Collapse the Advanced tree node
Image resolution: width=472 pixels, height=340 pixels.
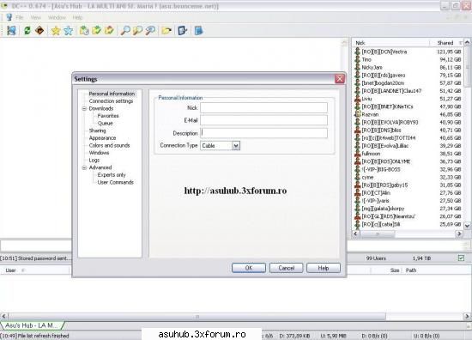[x=85, y=167]
